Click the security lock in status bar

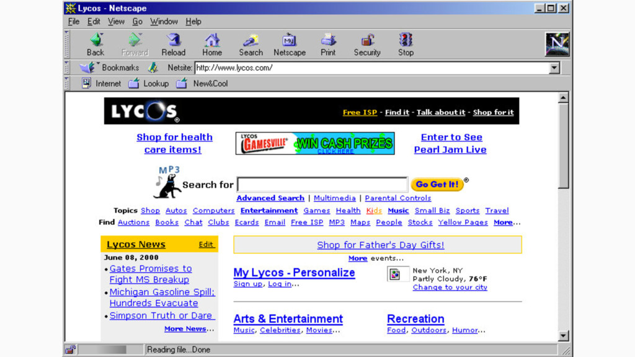pos(71,350)
